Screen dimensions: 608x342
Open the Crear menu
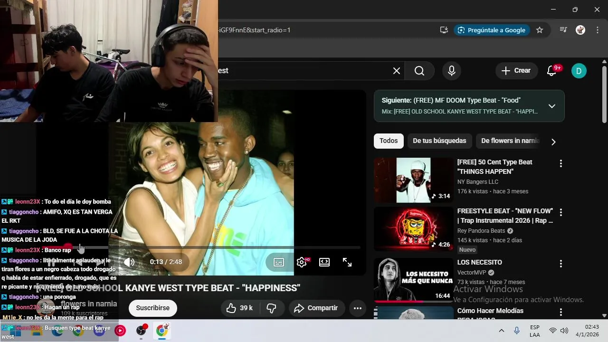[x=516, y=71]
